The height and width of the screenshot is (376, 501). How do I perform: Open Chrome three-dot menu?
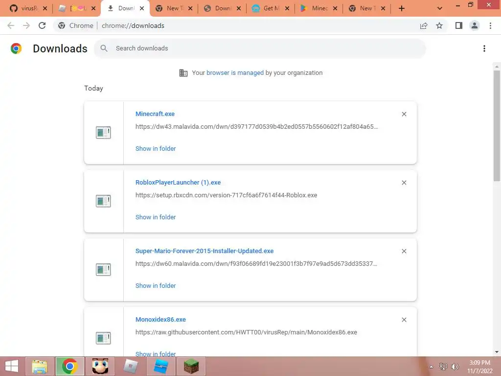[490, 25]
